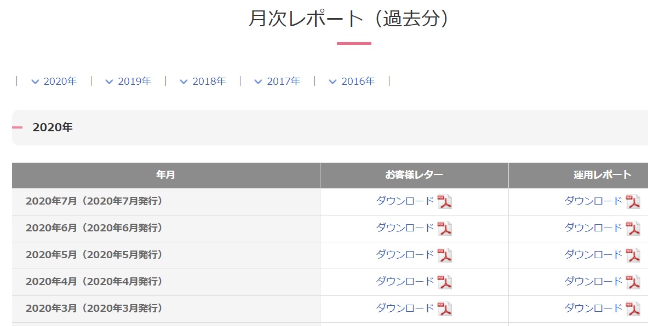Click PDF icon for April 2020 運用レポート
Screen dimensions: 648x326
coord(633,282)
